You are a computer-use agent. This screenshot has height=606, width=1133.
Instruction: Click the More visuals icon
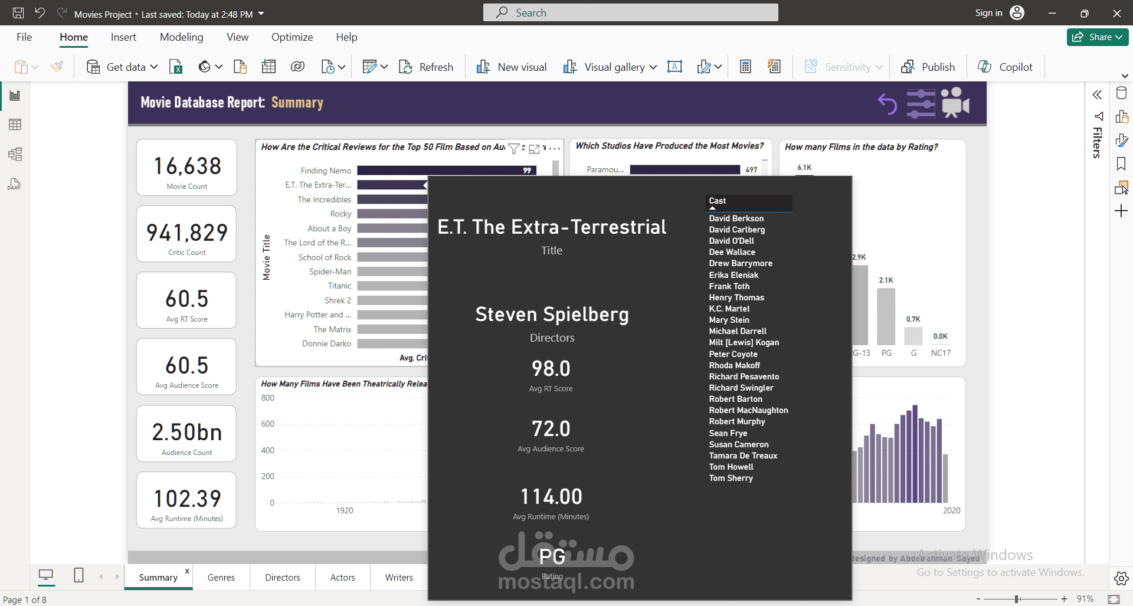point(703,67)
